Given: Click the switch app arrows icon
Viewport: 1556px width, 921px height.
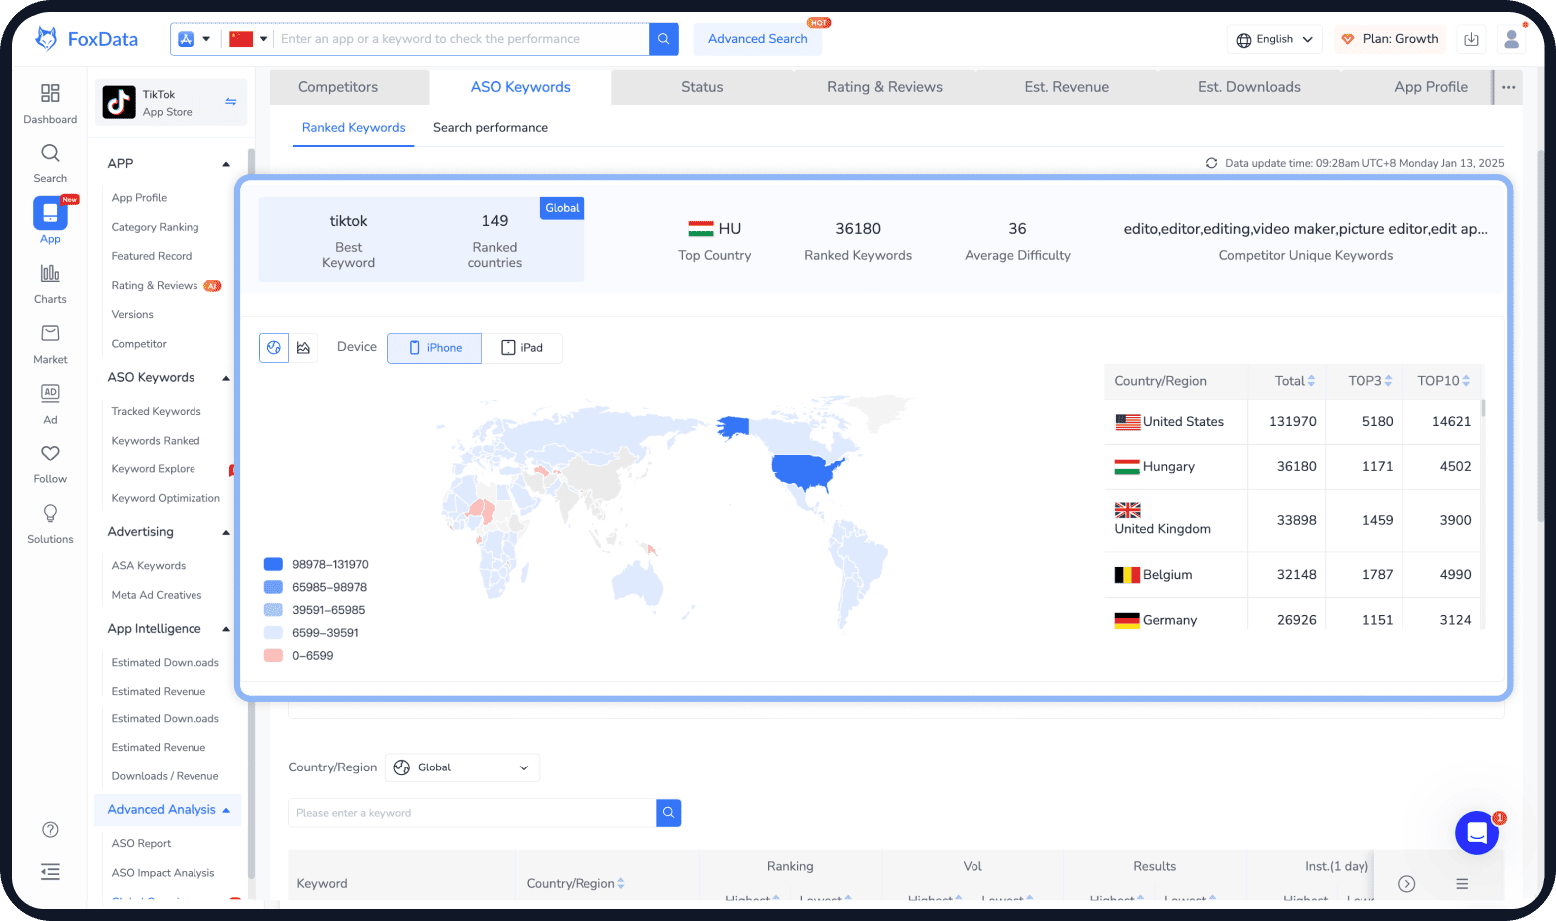Looking at the screenshot, I should coord(230,102).
